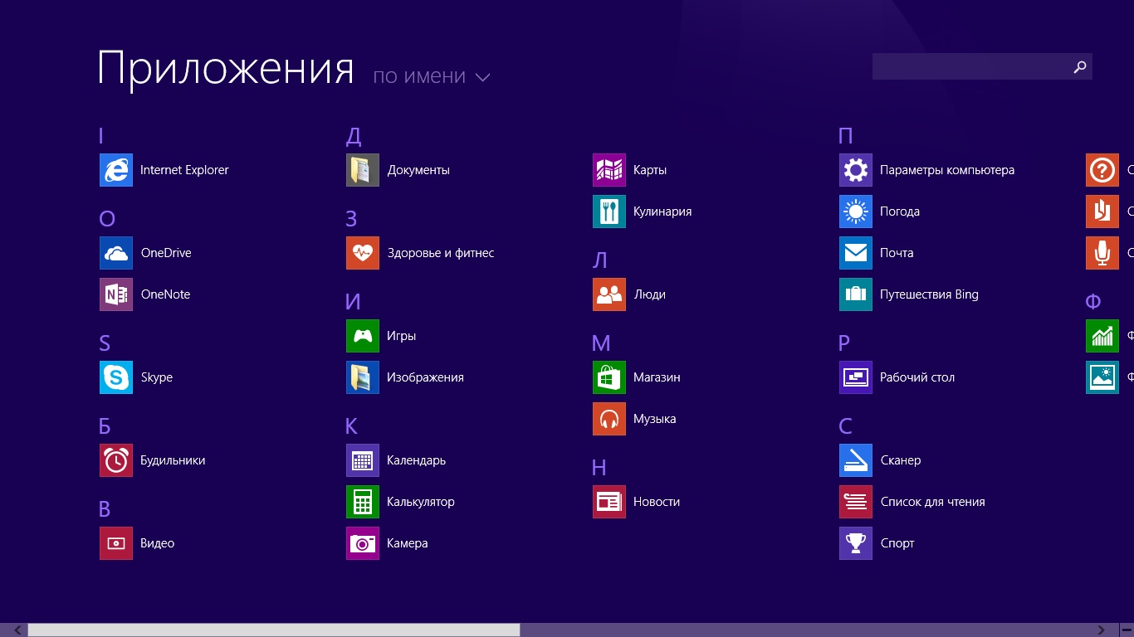The height and width of the screenshot is (637, 1134).
Task: Expand the 'по имени' sort dropdown
Action: [432, 77]
